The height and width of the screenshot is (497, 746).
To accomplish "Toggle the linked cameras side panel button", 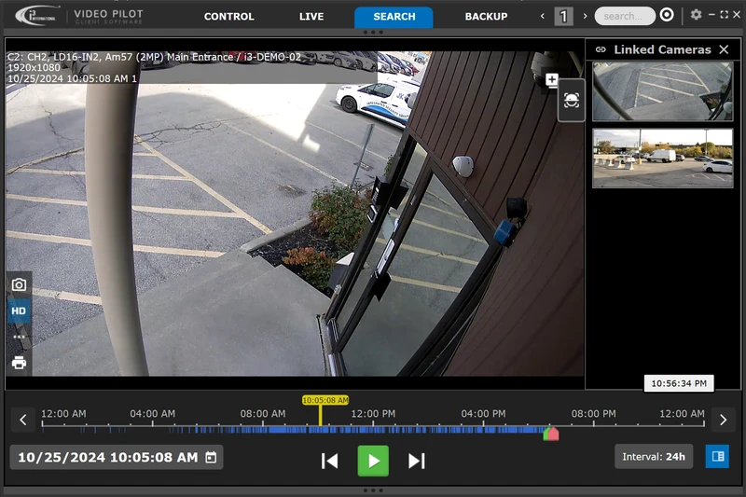I will 717,457.
